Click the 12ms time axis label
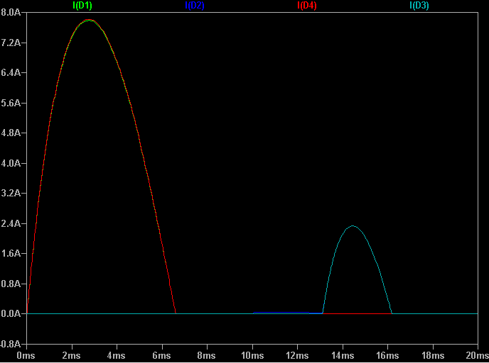This screenshot has height=363, width=489. click(x=297, y=355)
